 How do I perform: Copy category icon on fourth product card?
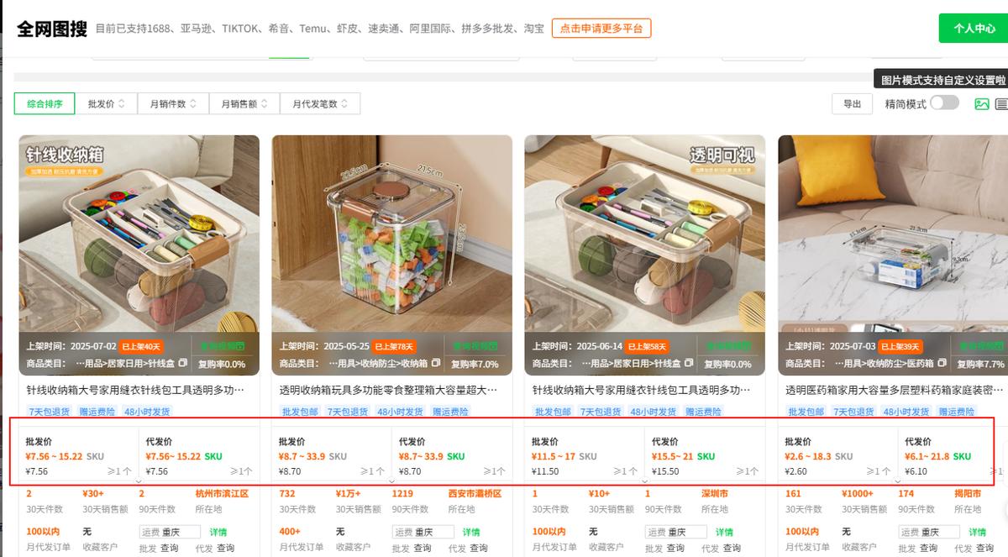[x=942, y=364]
